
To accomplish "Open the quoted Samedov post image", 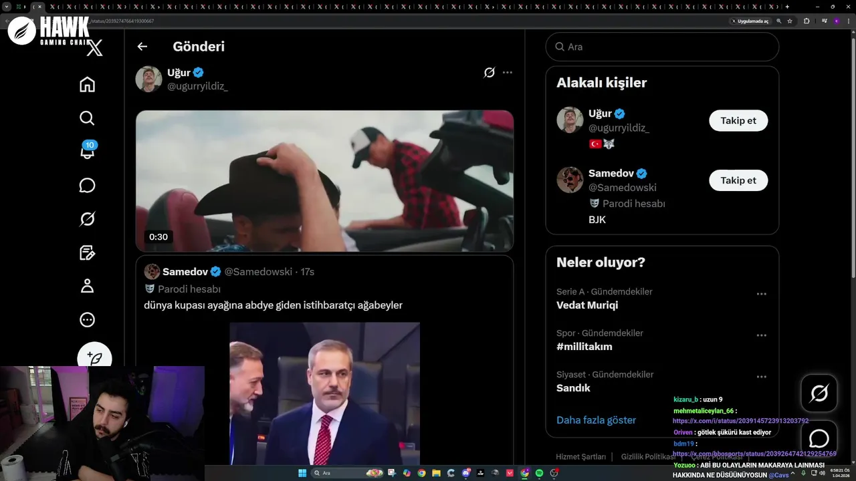I will pos(325,393).
